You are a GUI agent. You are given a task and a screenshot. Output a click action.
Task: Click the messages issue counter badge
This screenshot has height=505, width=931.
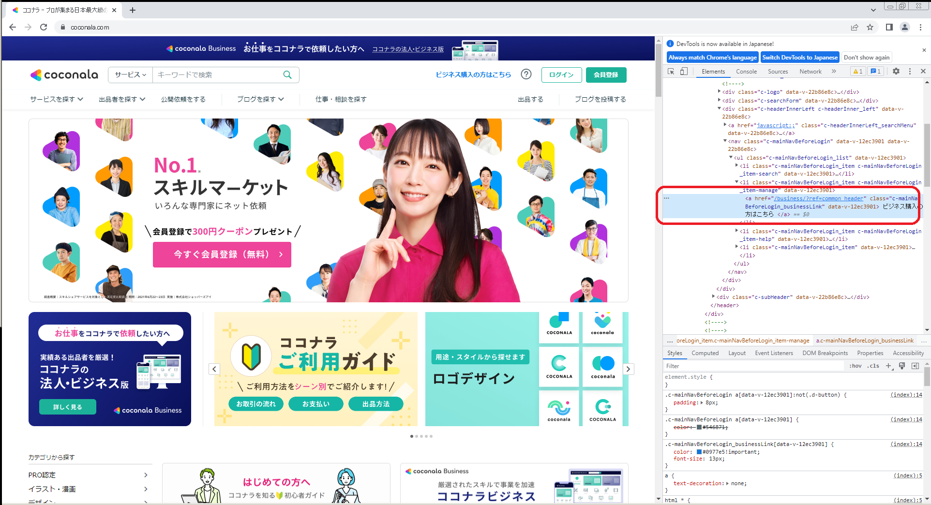coord(875,71)
